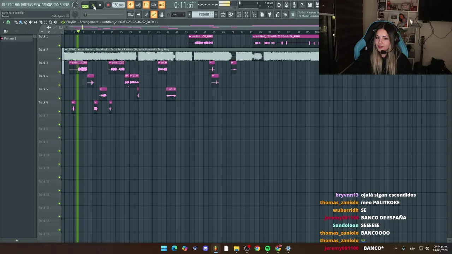Save project with floppy disk icon

310,5
